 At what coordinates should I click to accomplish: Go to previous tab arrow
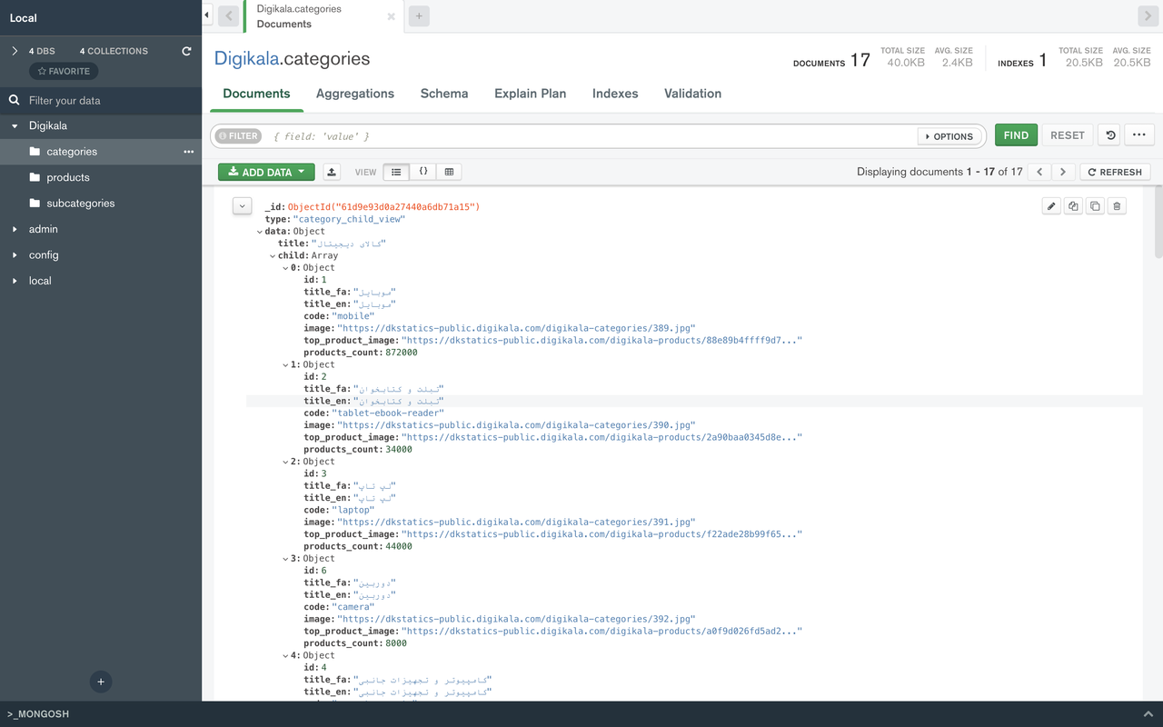pos(229,15)
